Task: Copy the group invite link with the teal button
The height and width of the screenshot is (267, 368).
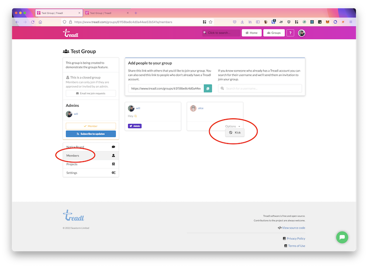Action: (x=208, y=89)
